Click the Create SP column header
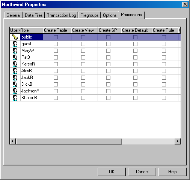 click(x=109, y=30)
